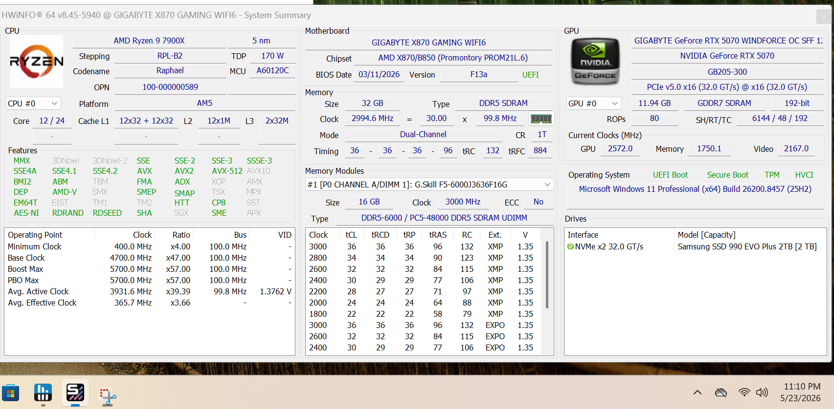The width and height of the screenshot is (834, 409).
Task: Click the memory size 32 GB field
Action: point(372,103)
